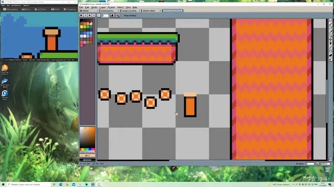This screenshot has width=334, height=187.
Task: Click the ACDSee button in the image viewer
Action: tap(40, 9)
